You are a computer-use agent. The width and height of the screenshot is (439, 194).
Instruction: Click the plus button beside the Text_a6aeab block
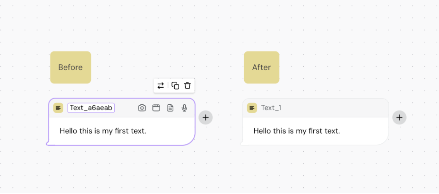point(206,117)
